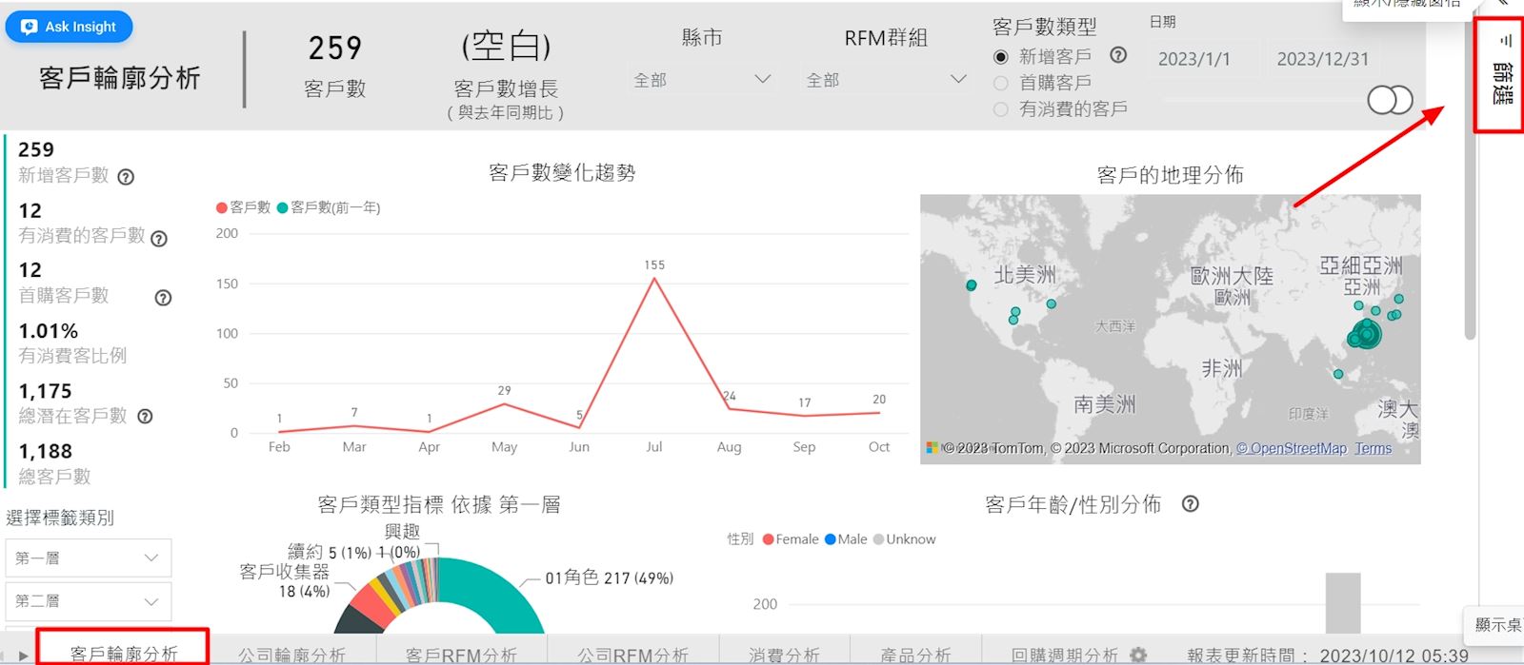Switch to the 公司RFM分析 tab
Image resolution: width=1524 pixels, height=665 pixels.
(x=632, y=655)
